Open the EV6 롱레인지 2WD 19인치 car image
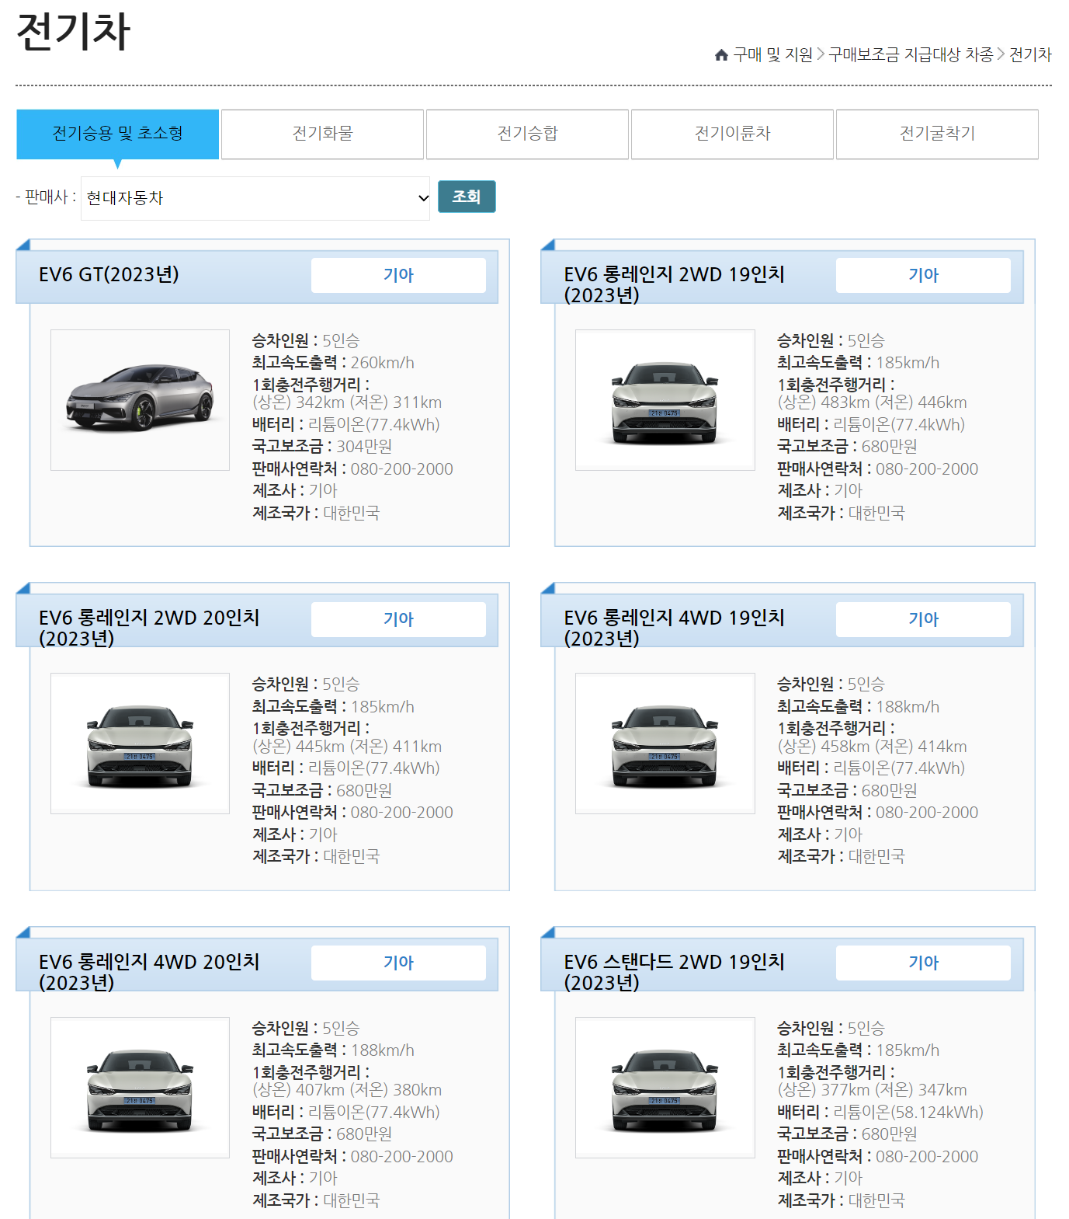Screen dimensions: 1069x1219 [x=665, y=400]
